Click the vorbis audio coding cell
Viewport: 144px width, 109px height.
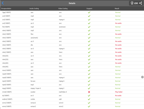click(33, 99)
